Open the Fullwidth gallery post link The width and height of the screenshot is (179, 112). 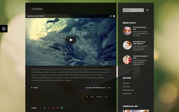click(x=139, y=28)
